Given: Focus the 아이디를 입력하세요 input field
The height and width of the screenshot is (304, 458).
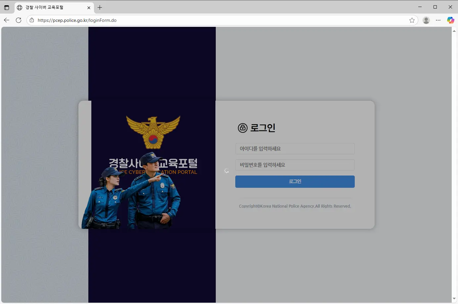Looking at the screenshot, I should (x=295, y=149).
